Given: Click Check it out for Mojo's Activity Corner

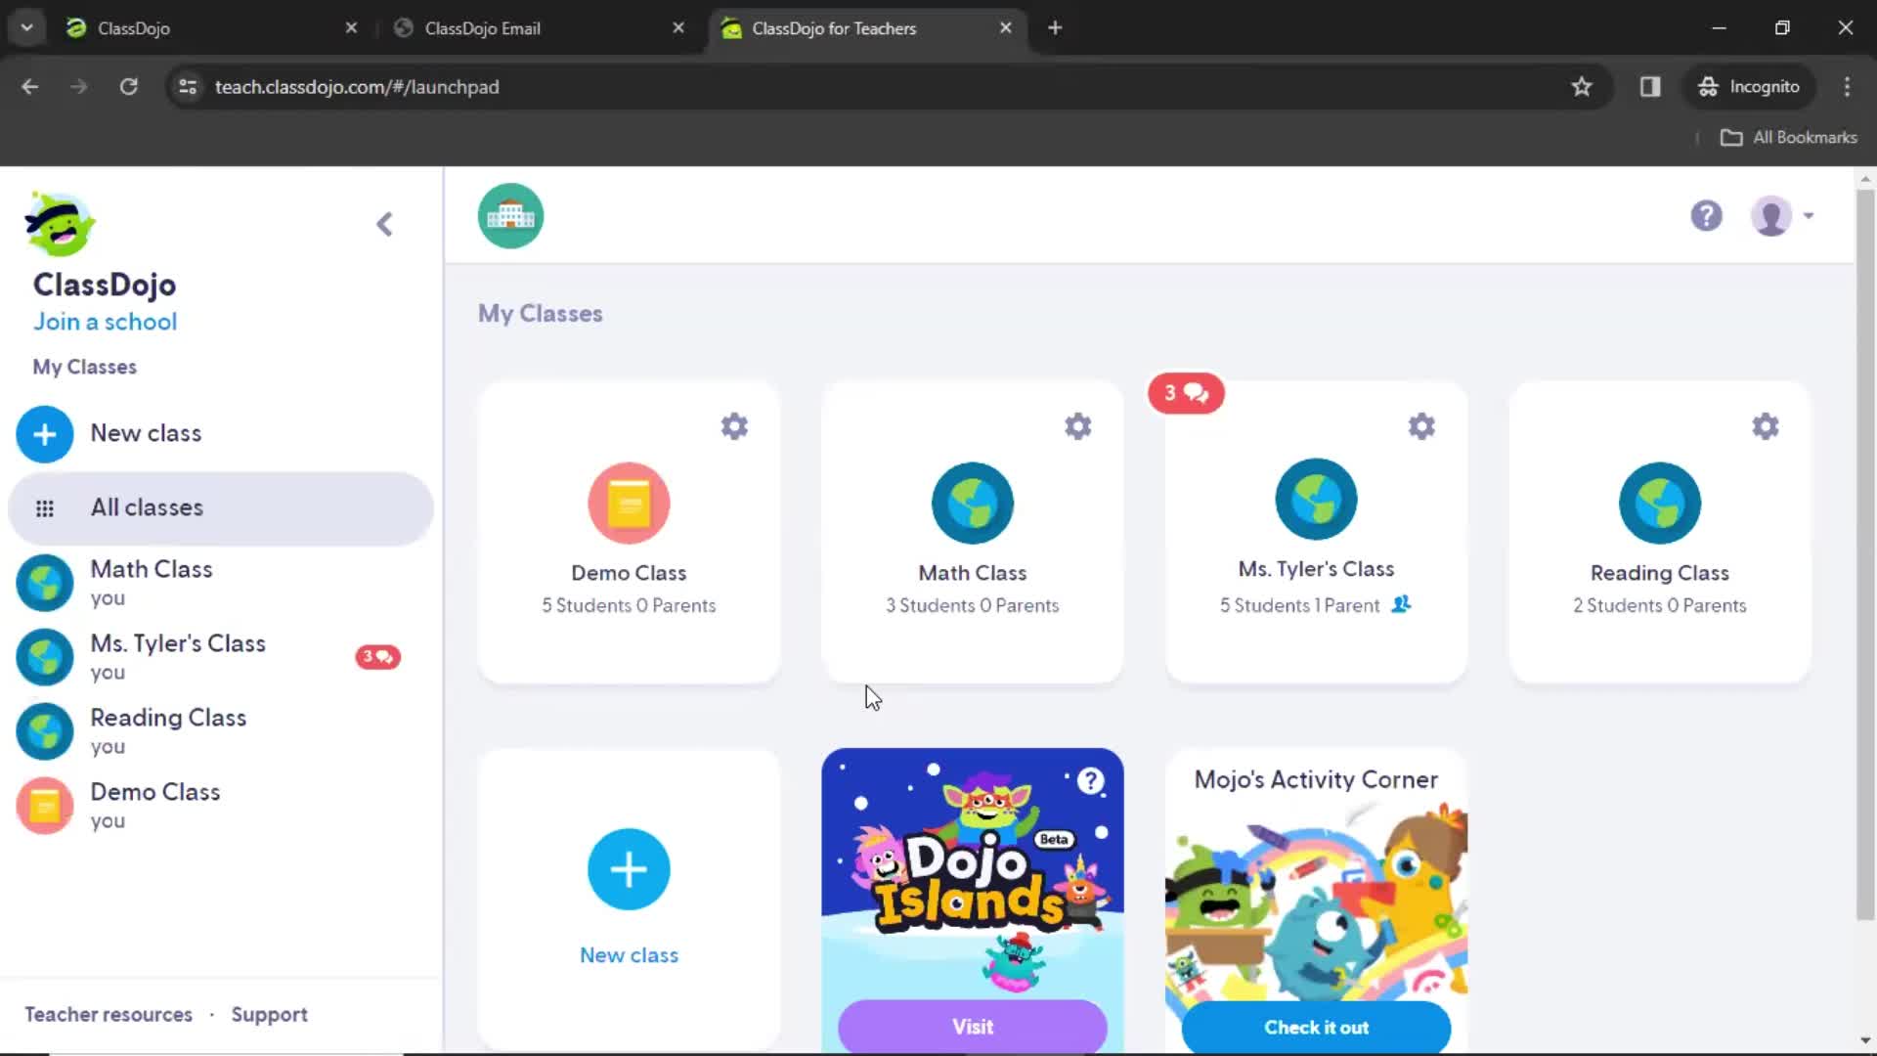Looking at the screenshot, I should pos(1316,1027).
